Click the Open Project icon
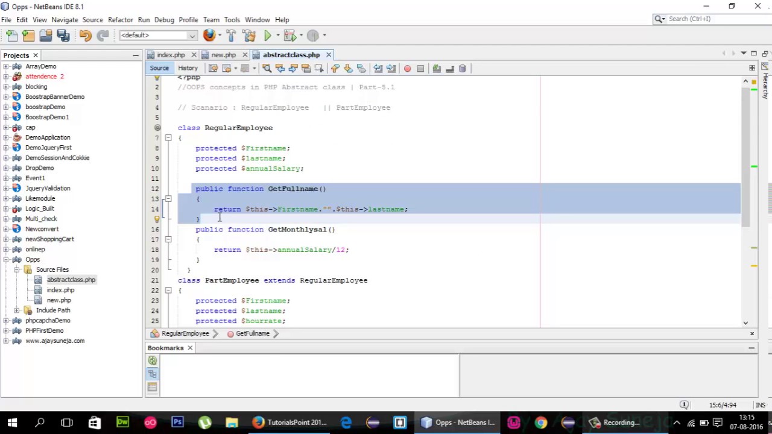The image size is (772, 434). click(x=46, y=36)
